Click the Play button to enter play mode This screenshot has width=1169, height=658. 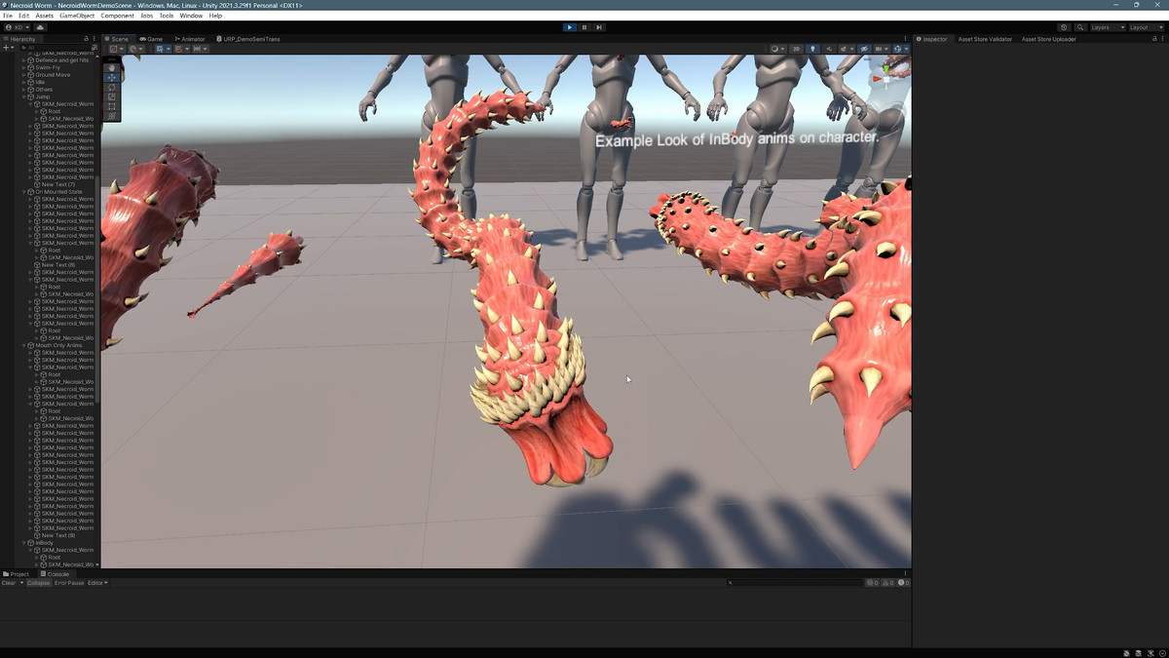[x=569, y=27]
